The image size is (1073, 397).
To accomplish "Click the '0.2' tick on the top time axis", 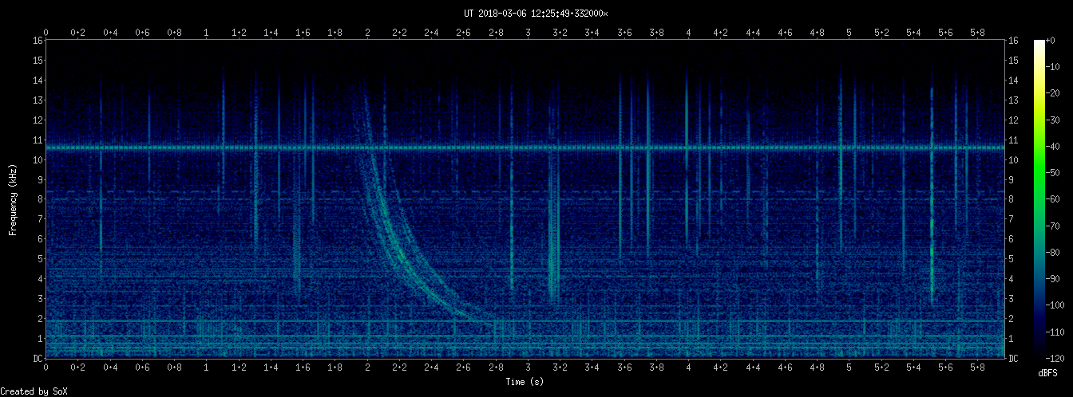I will pyautogui.click(x=78, y=32).
